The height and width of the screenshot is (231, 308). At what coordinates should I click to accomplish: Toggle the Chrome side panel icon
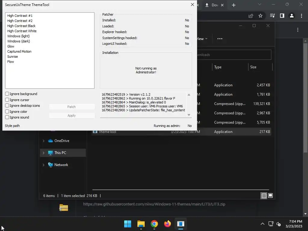282,16
